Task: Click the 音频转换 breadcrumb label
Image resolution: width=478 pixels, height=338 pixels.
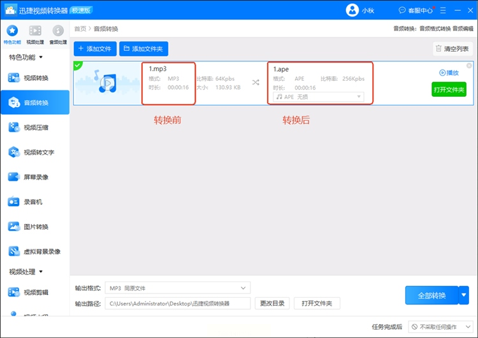Action: click(106, 29)
